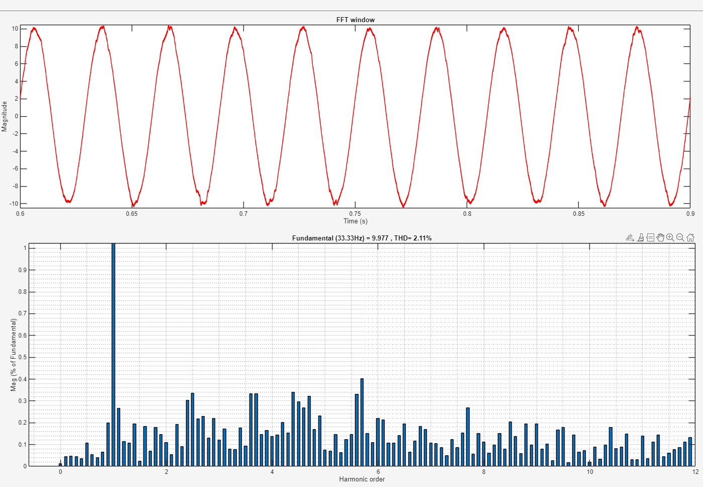
Task: Click the -10 tick on Magnitude axis
Action: point(14,204)
